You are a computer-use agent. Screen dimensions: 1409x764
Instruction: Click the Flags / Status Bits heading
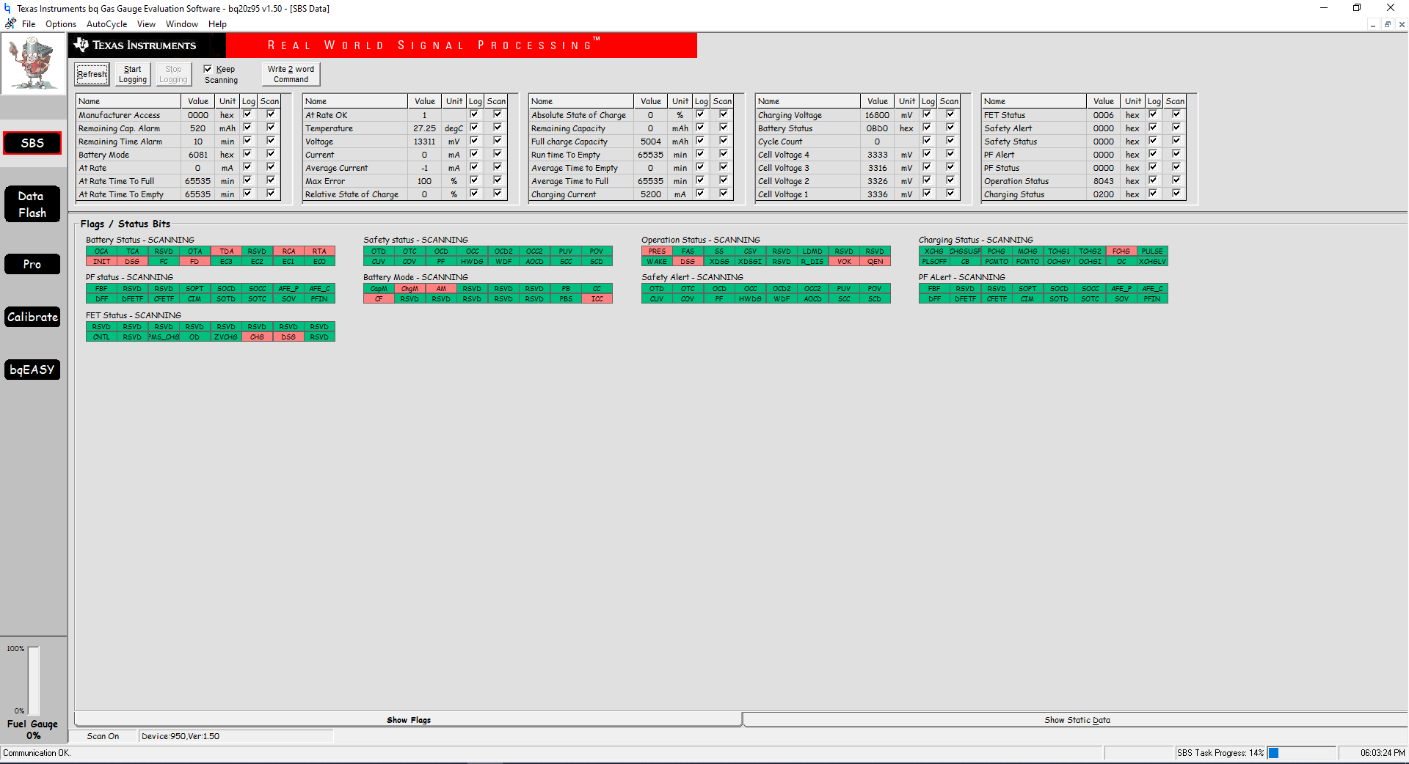pos(125,224)
